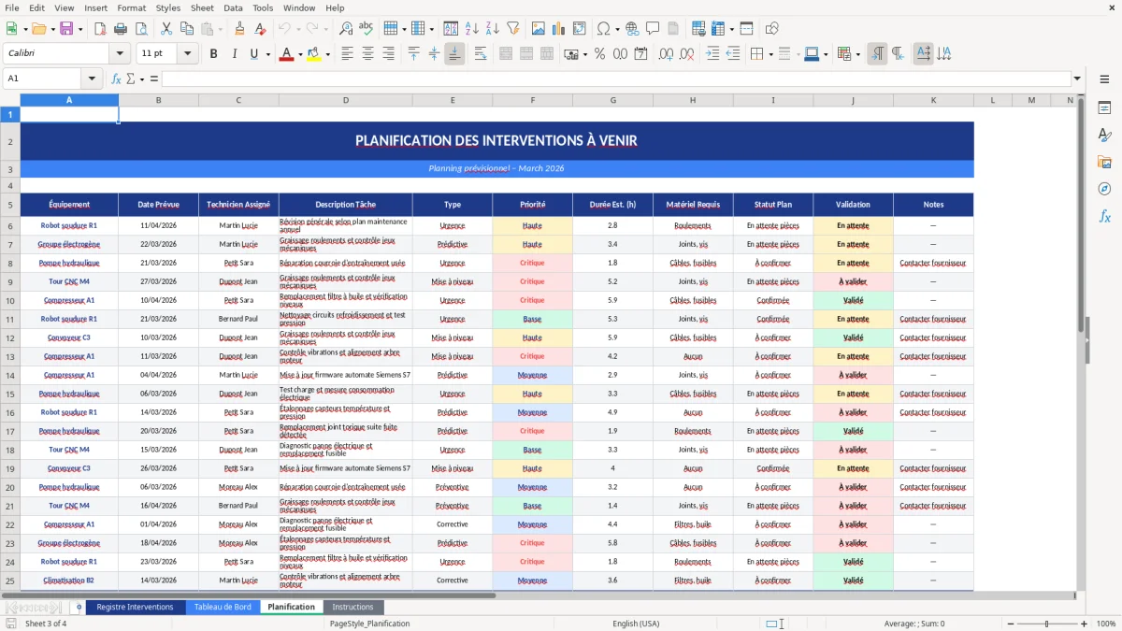Click the Copy icon
The image size is (1122, 631).
(x=186, y=29)
